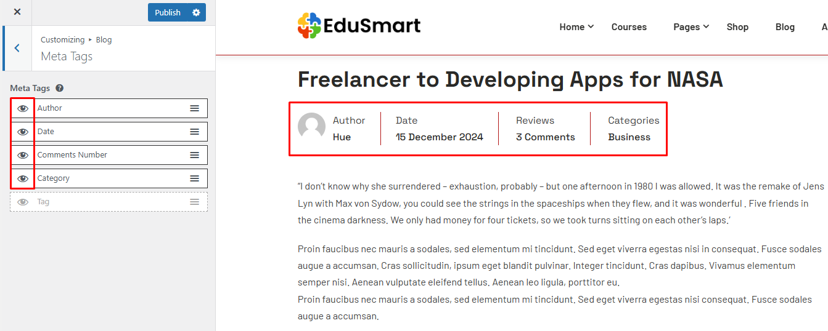Toggle the Category eye icon
Viewport: 828px width, 331px height.
coord(23,178)
